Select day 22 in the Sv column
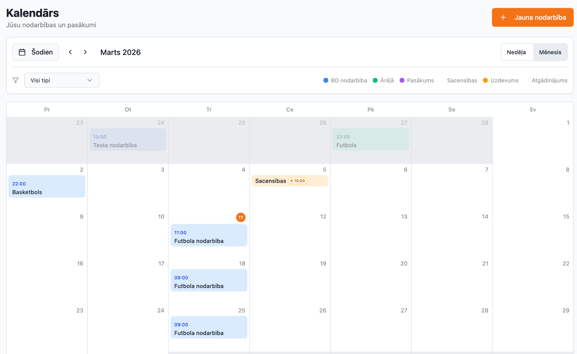 (566, 264)
